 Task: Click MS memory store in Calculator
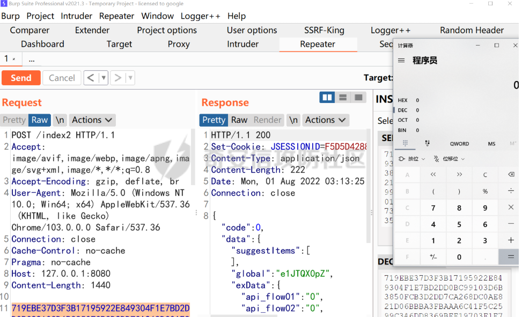(x=492, y=144)
